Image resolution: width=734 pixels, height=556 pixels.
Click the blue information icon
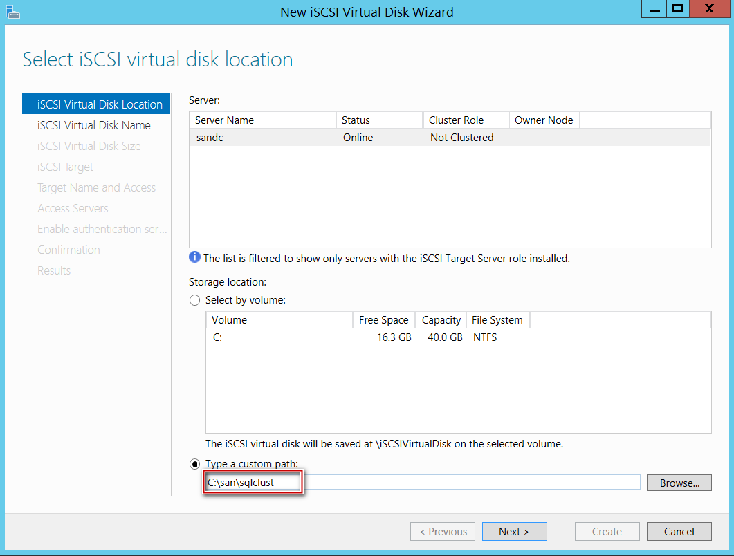(194, 258)
